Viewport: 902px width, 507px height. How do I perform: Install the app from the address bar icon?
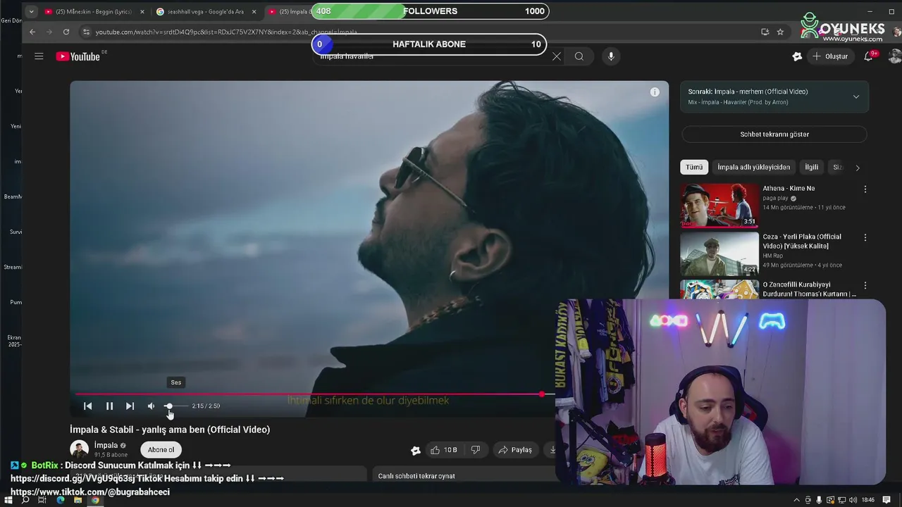tap(765, 32)
